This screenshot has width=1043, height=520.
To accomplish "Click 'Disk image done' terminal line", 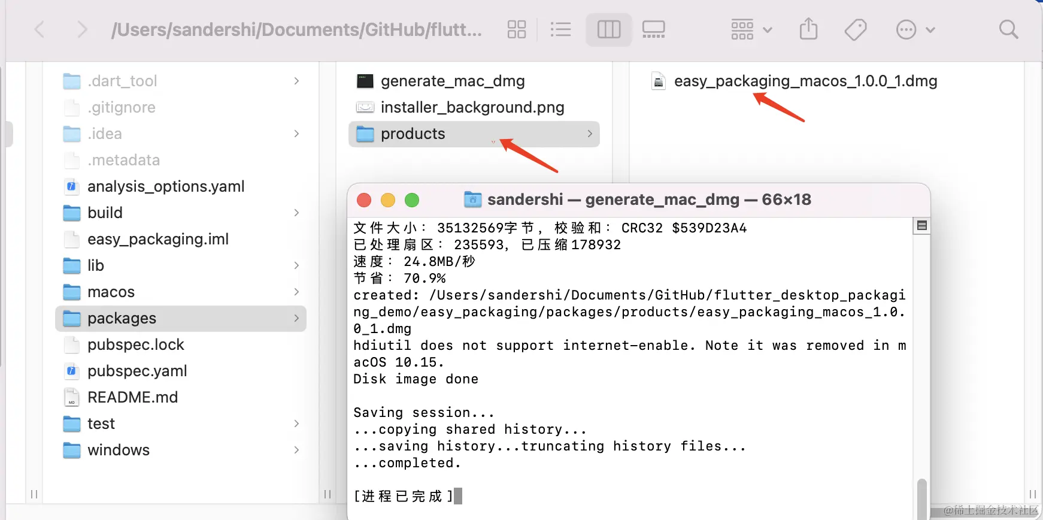I will tap(416, 379).
